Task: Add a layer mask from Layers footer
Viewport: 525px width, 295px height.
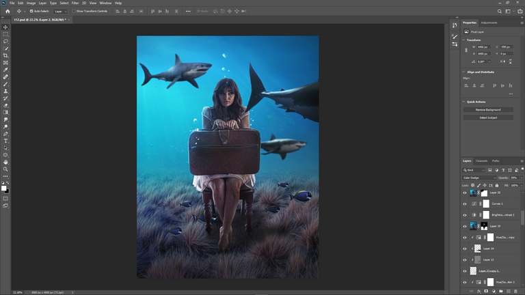Action: [x=486, y=292]
